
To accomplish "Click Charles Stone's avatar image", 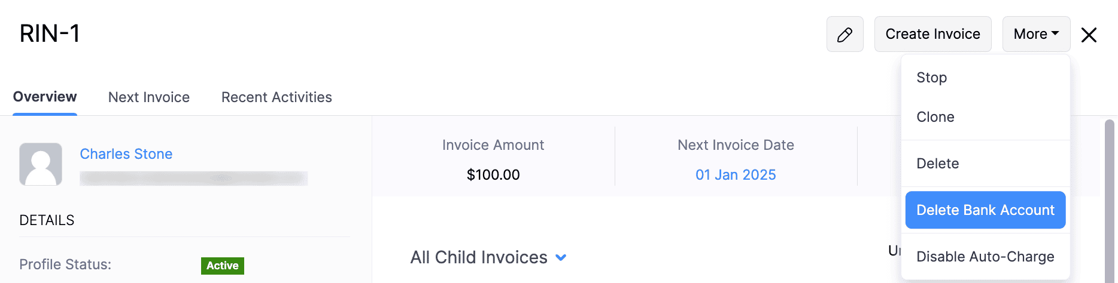I will tap(41, 164).
